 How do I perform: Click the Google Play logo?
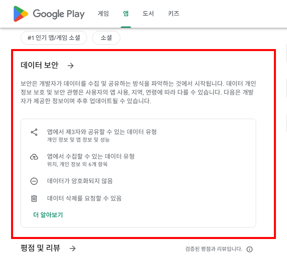pos(49,14)
